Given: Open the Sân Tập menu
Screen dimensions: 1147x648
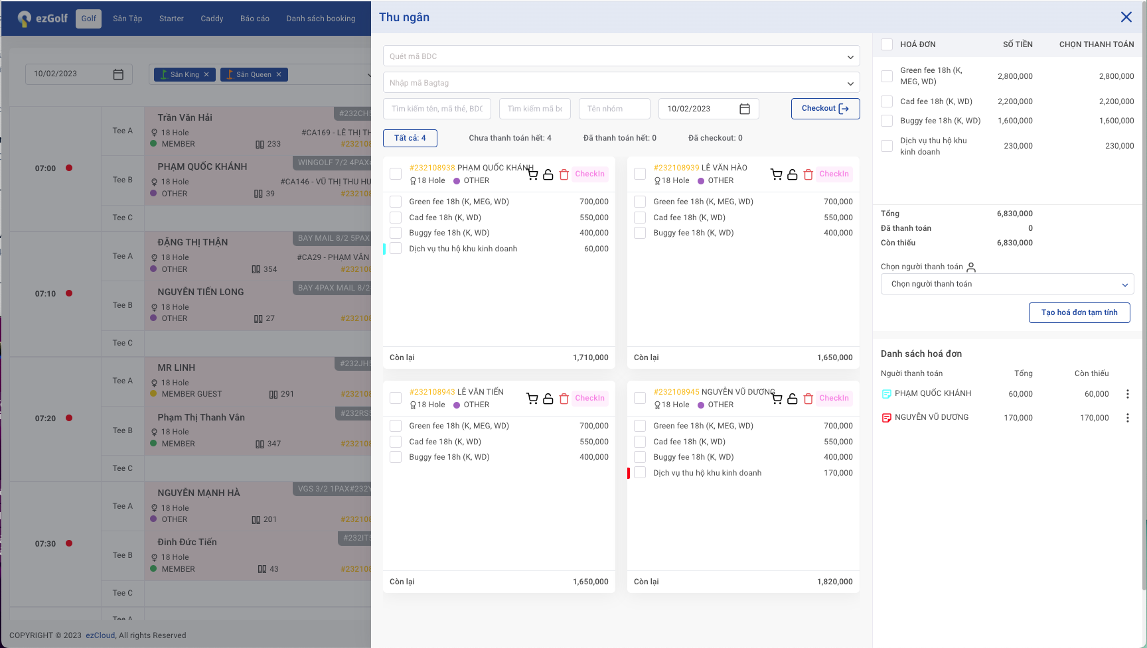Looking at the screenshot, I should 127,19.
